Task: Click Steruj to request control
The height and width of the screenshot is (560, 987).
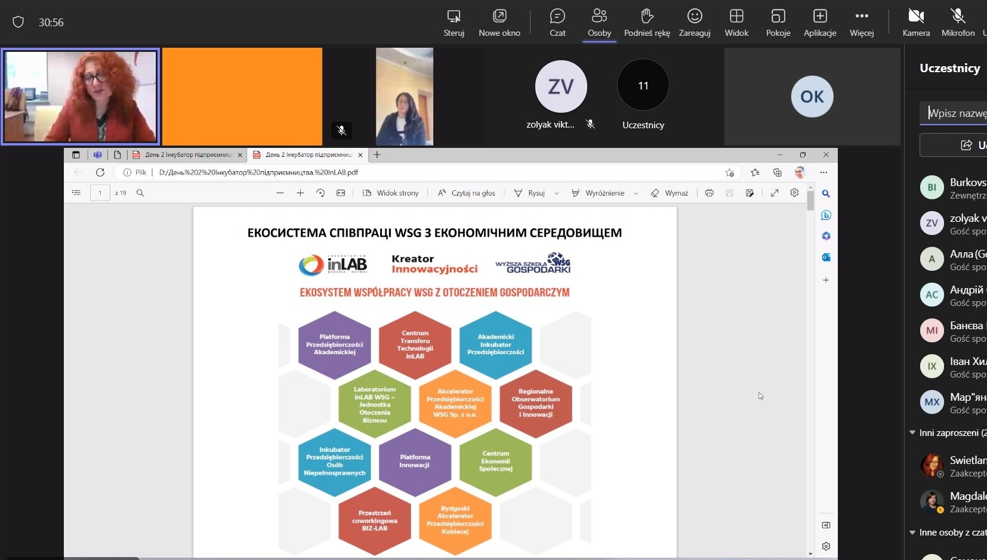Action: point(454,23)
